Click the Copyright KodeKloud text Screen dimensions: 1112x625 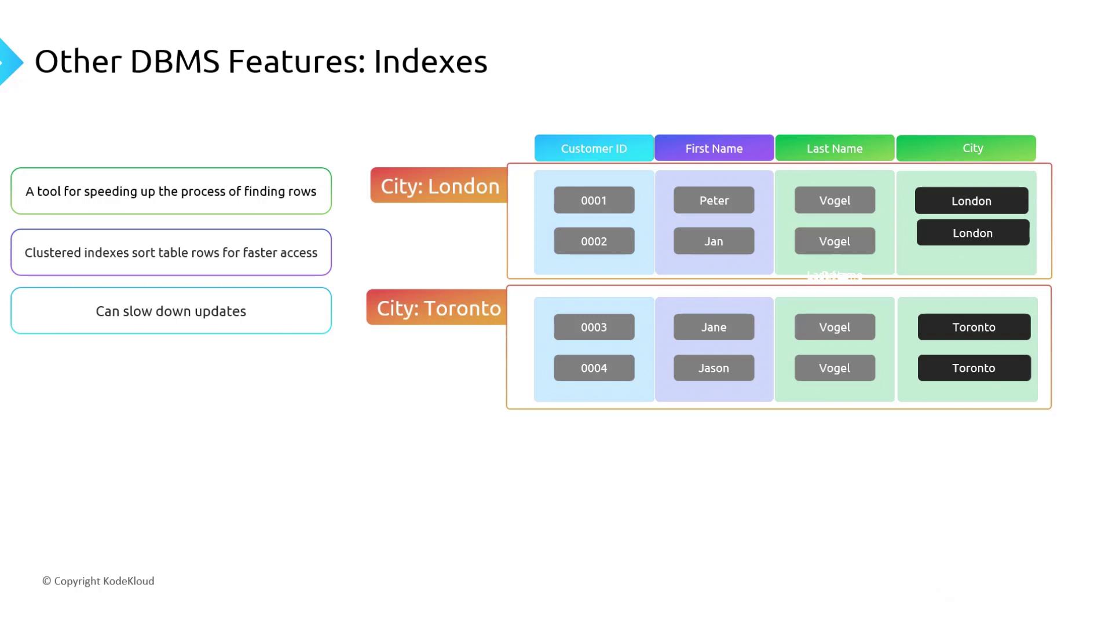click(x=98, y=581)
